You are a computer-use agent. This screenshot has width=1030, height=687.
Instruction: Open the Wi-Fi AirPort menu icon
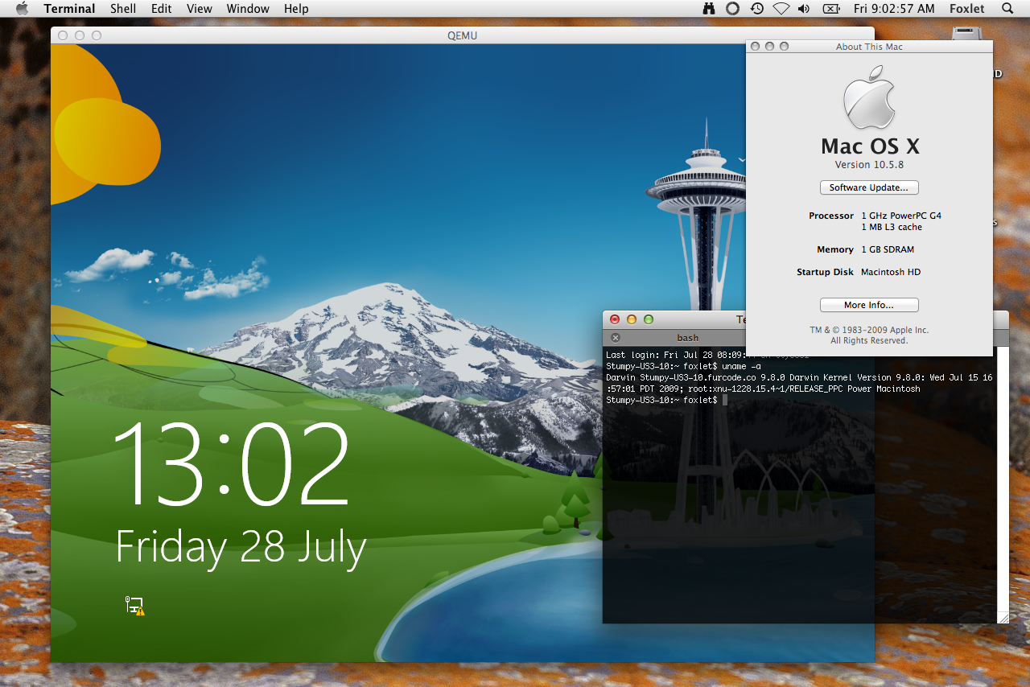(781, 9)
